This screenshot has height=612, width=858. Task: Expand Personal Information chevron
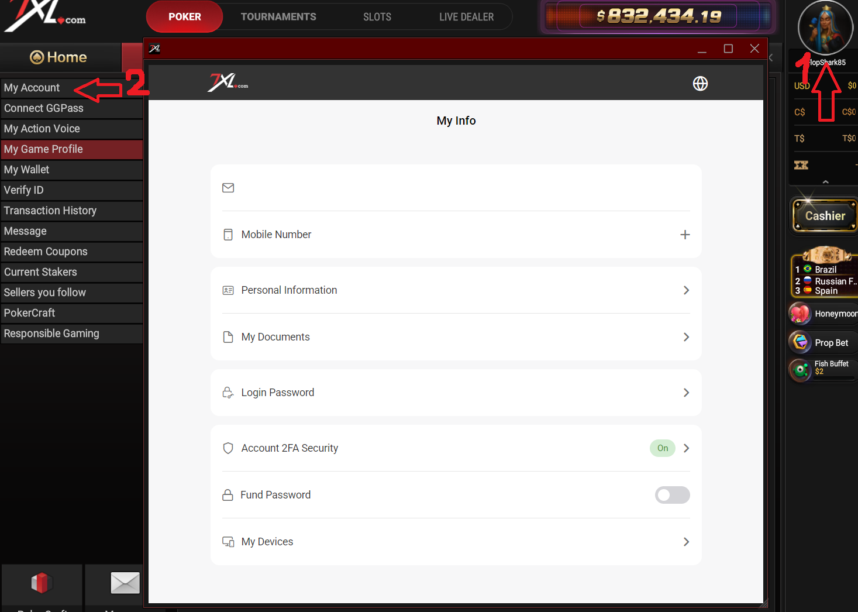[x=686, y=290]
